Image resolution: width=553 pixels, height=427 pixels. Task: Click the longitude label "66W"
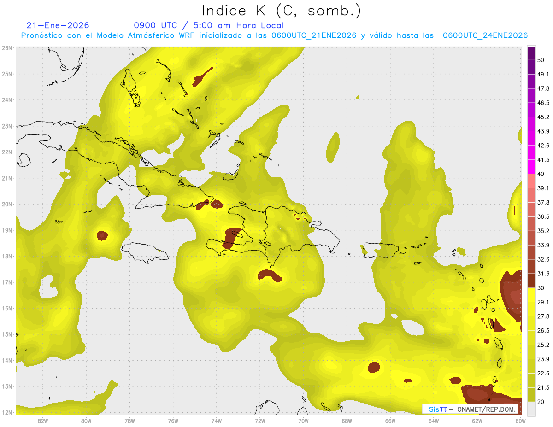click(390, 421)
